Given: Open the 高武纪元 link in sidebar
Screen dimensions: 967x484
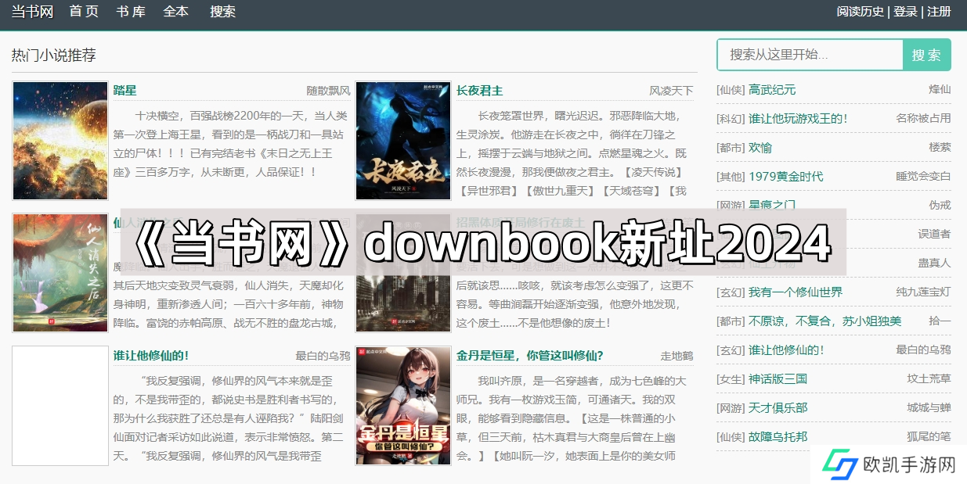Looking at the screenshot, I should click(x=772, y=90).
